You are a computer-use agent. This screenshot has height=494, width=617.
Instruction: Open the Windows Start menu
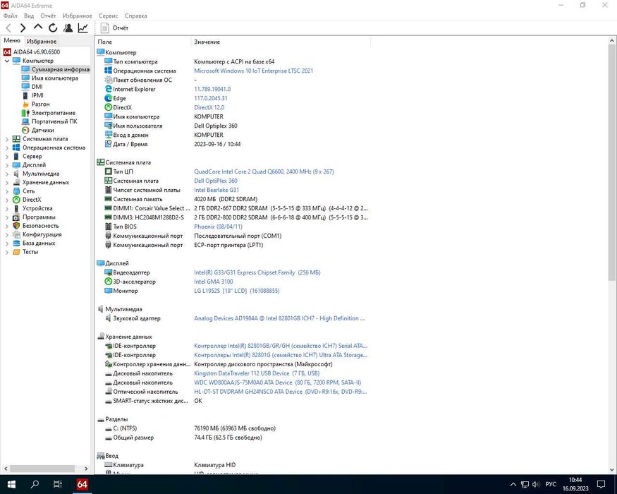point(11,484)
